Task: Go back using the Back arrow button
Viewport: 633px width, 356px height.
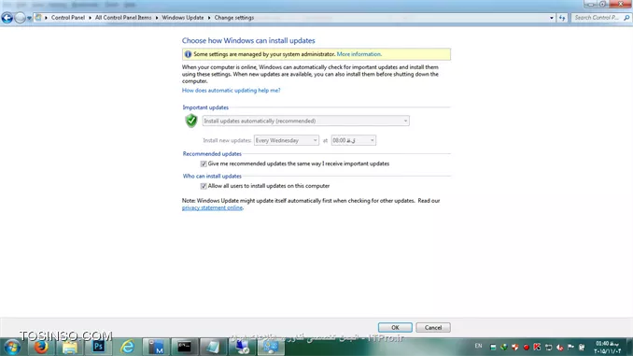Action: 7,18
